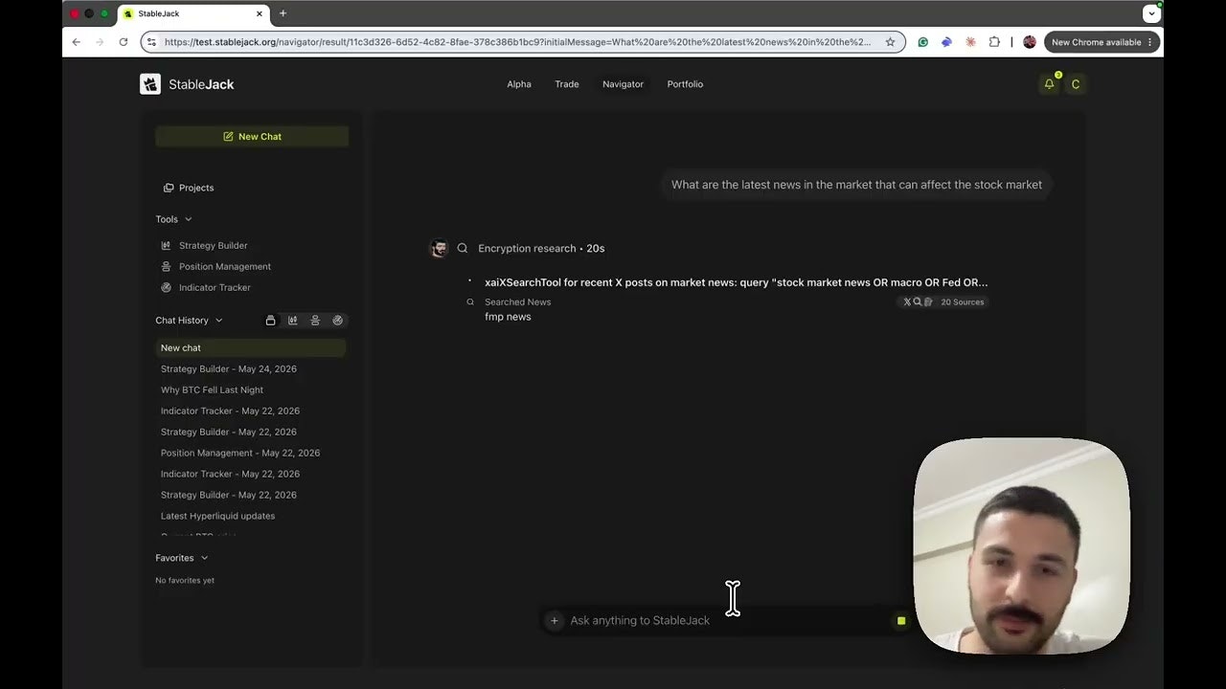The image size is (1226, 689).
Task: Open Latest Hyperliquid updates chat
Action: [x=217, y=517]
